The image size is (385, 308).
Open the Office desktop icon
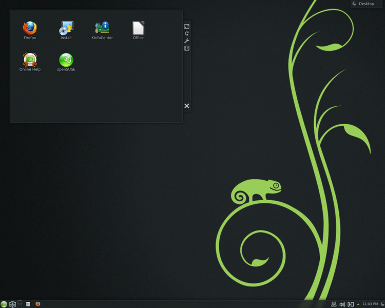138,30
